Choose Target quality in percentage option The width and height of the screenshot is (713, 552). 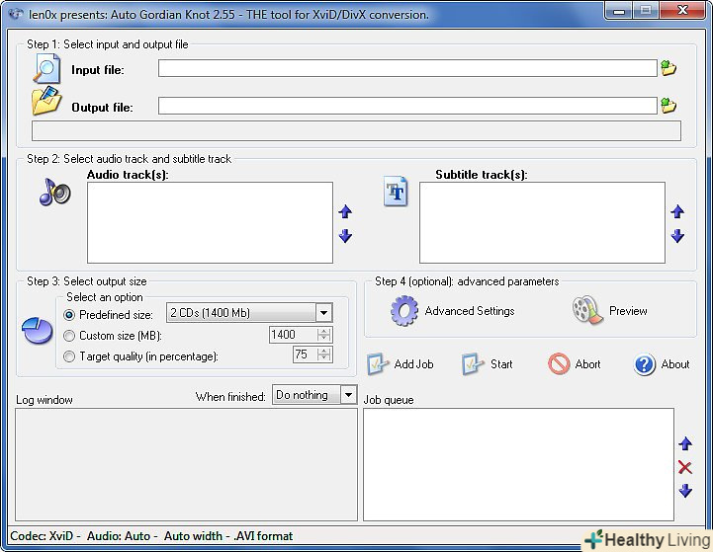coord(69,355)
